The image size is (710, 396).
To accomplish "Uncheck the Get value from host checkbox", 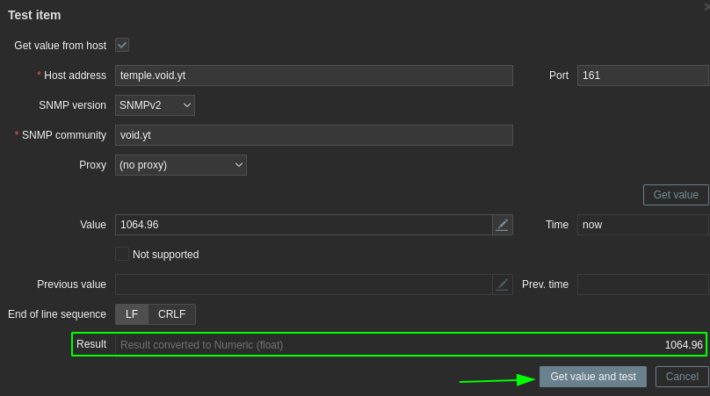I will [x=122, y=46].
